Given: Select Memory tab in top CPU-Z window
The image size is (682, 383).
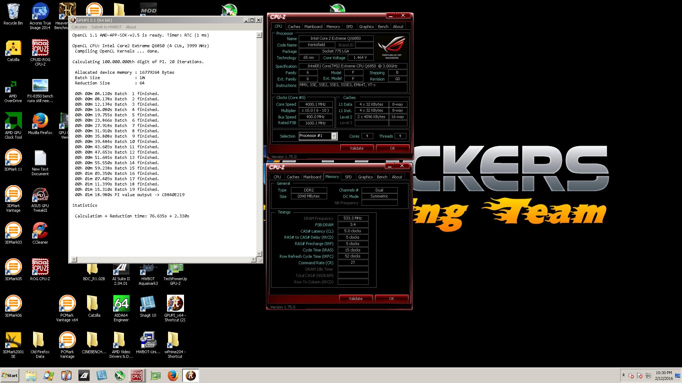Looking at the screenshot, I should [x=333, y=27].
